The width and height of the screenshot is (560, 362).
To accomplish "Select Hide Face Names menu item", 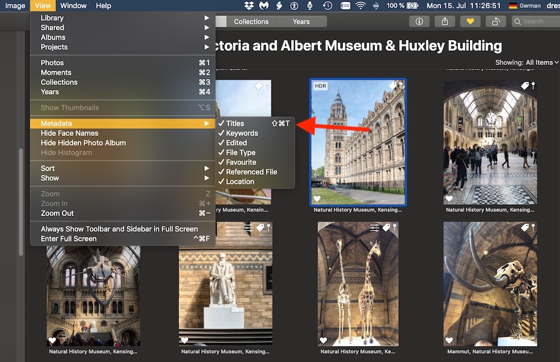I will [x=123, y=133].
